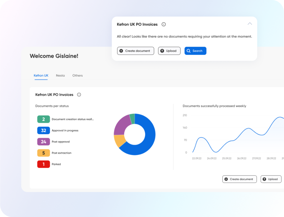Image resolution: width=284 pixels, height=217 pixels.
Task: Select red badge showing 1 parked document
Action: click(44, 164)
